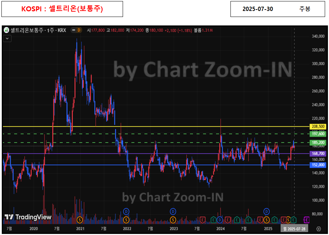Image resolution: width=329 pixels, height=235 pixels.
Task: Click the 2020 time axis label
Action: click(x=34, y=229)
